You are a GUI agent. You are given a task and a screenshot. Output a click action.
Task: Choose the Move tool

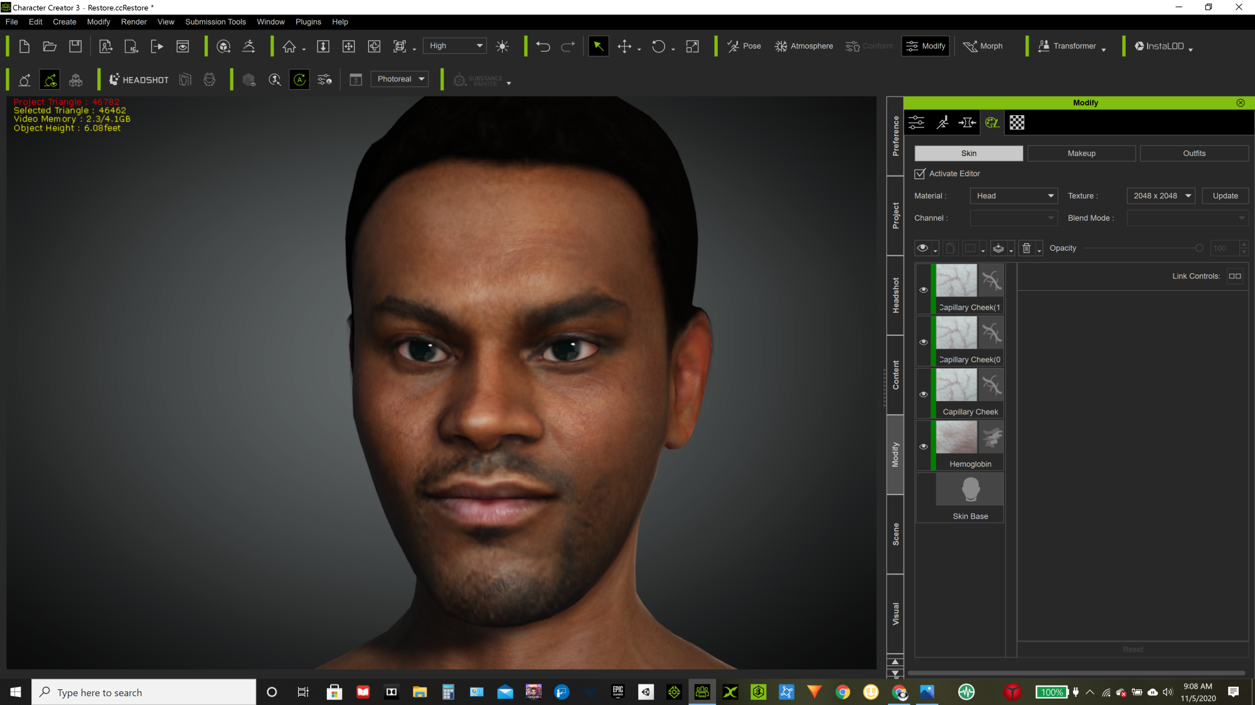(624, 46)
